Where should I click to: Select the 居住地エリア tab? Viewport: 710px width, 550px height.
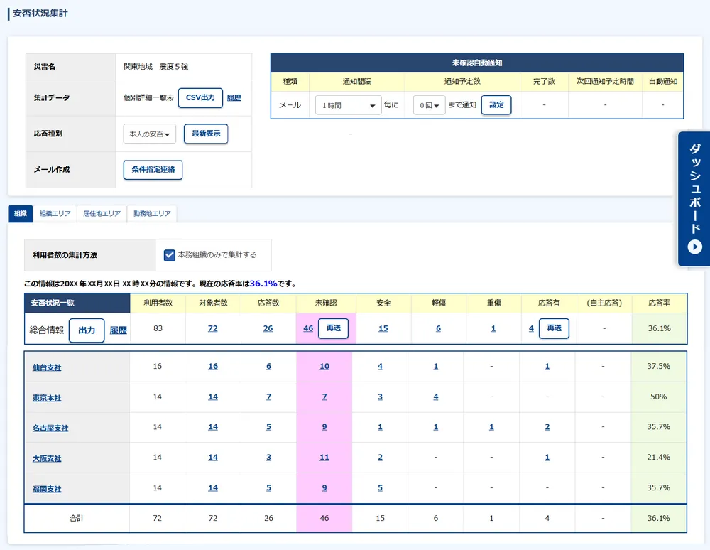click(102, 213)
